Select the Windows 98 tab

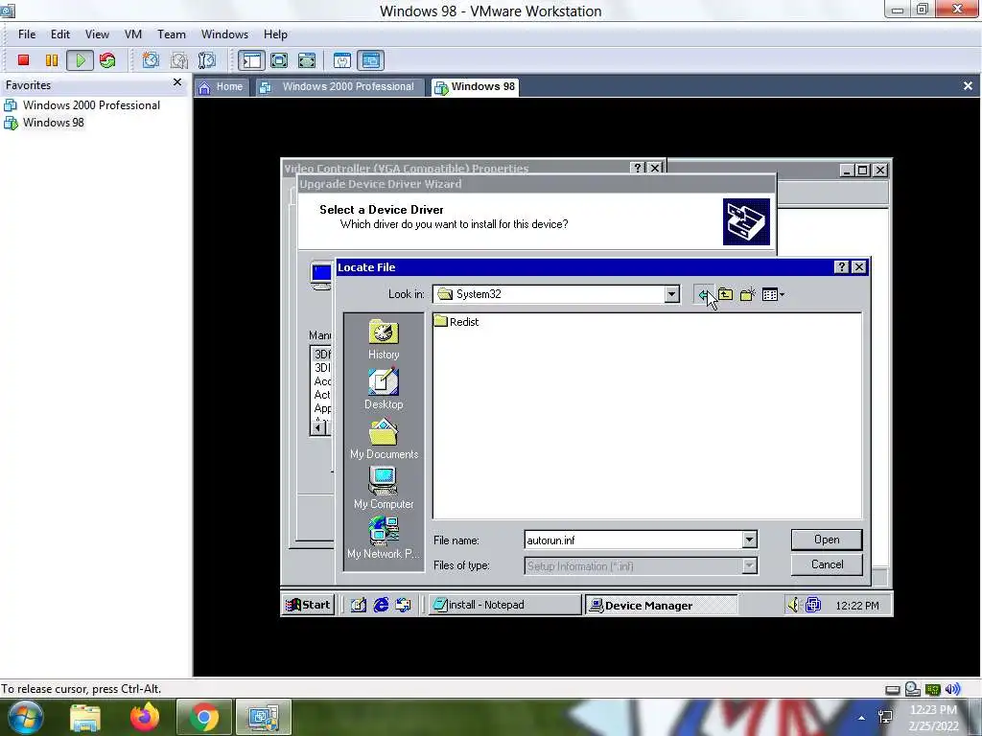(x=476, y=87)
